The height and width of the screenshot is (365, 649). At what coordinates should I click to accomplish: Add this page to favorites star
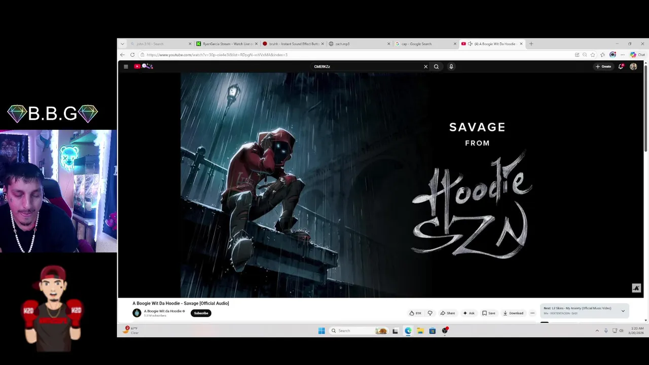tap(593, 55)
